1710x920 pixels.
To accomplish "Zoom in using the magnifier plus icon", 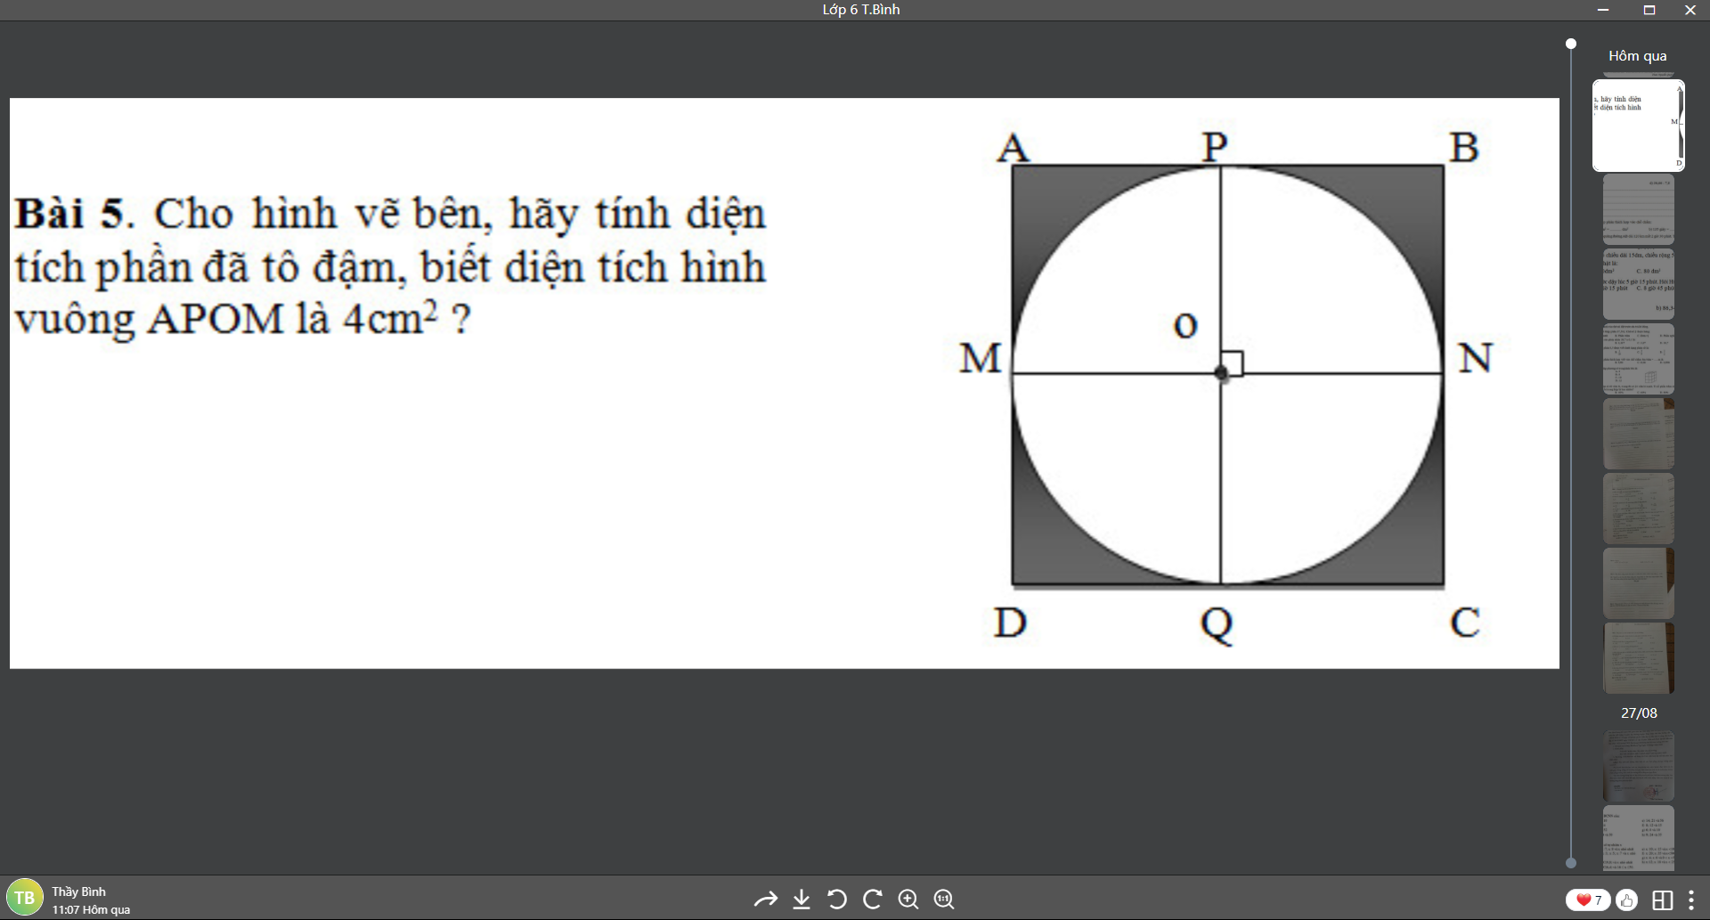I will point(908,900).
